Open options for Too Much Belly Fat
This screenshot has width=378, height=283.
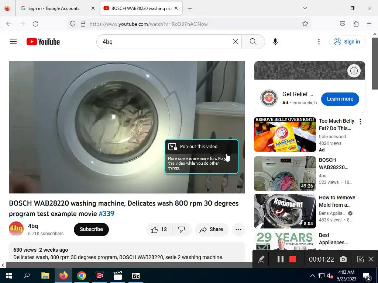pos(360,122)
